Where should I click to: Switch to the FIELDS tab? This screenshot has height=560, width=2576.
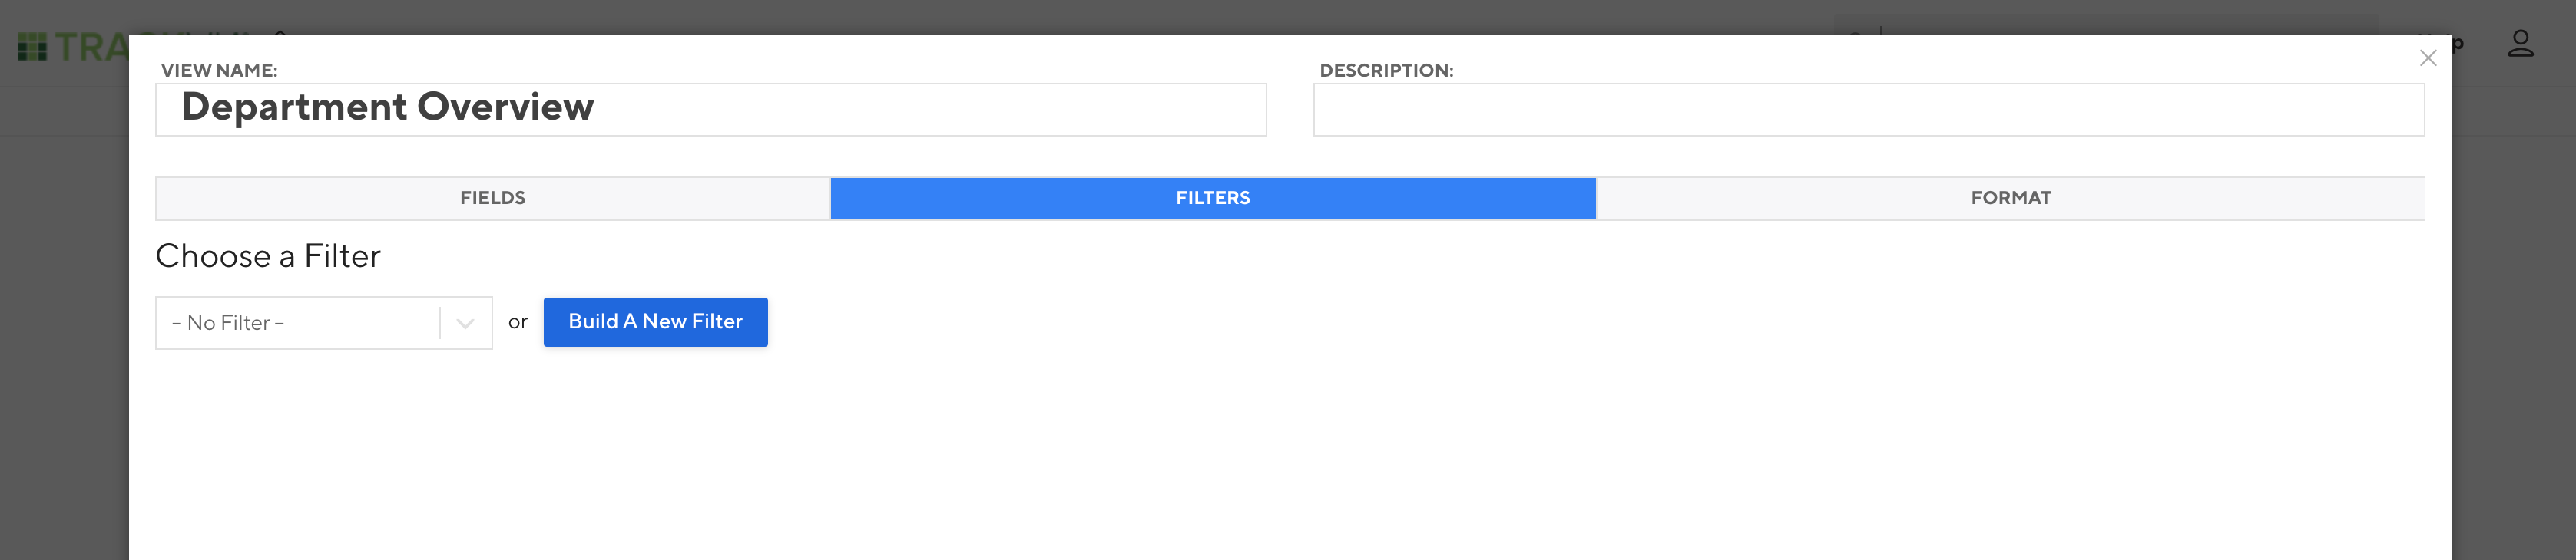[x=493, y=198]
